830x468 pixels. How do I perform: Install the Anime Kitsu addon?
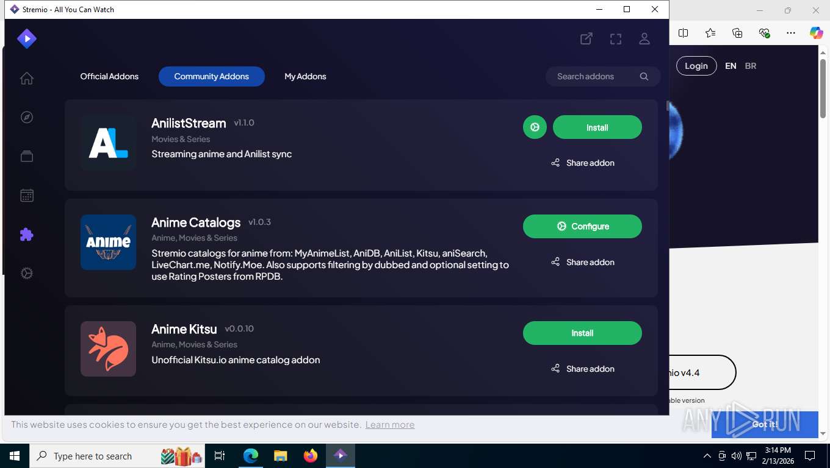(x=582, y=333)
